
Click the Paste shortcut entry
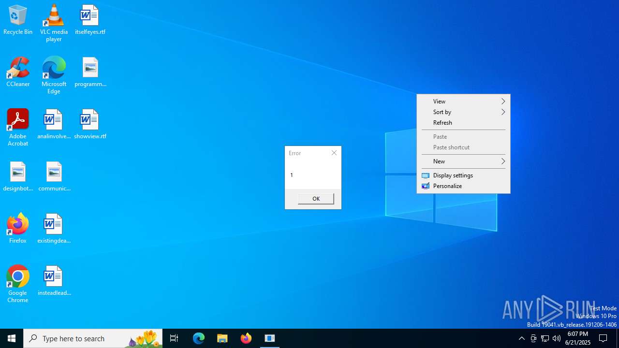[x=463, y=147]
